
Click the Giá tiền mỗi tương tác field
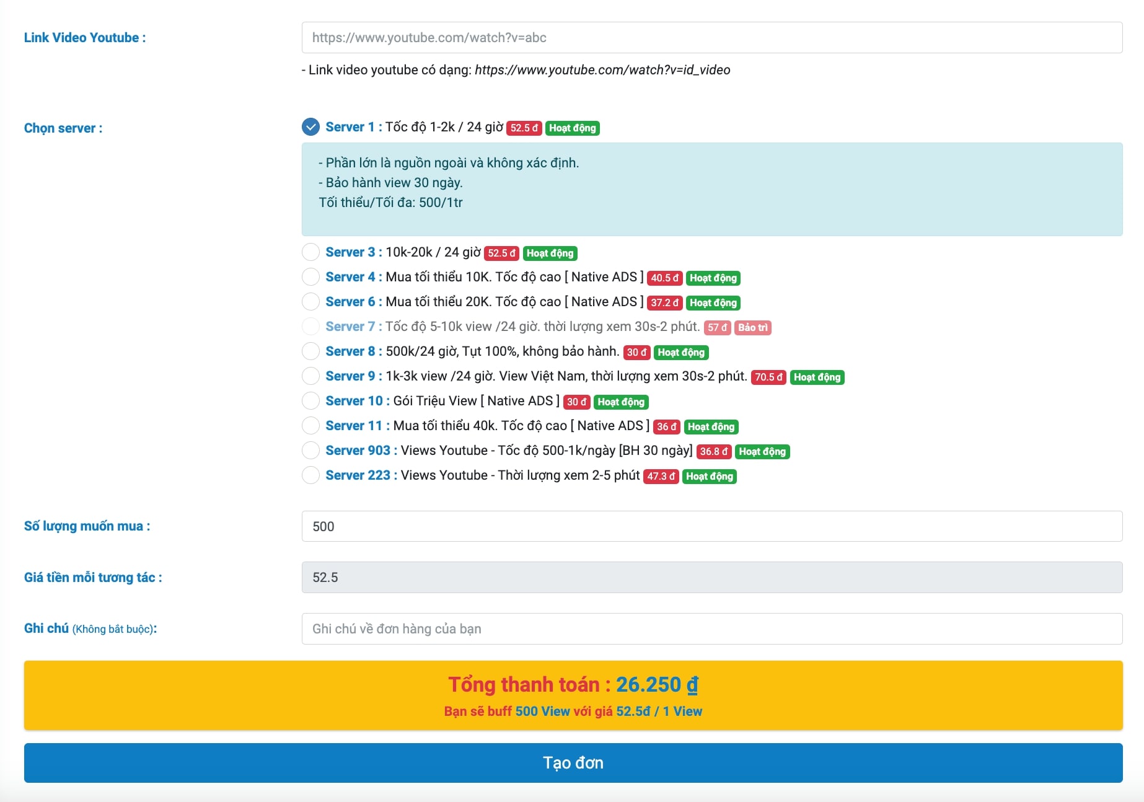[711, 578]
